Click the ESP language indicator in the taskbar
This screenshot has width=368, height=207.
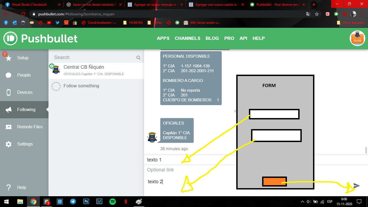330,201
